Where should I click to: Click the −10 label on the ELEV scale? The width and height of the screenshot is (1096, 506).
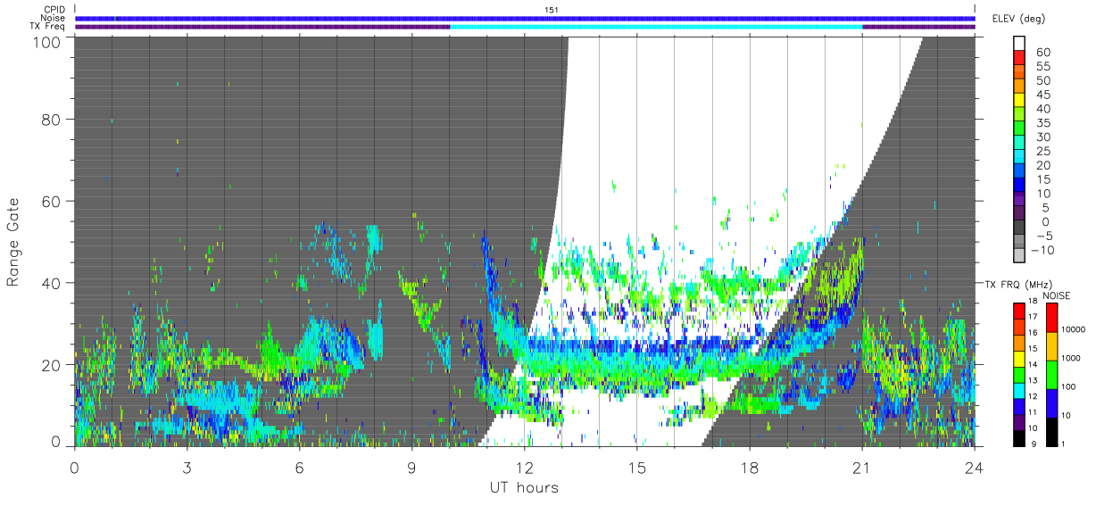1041,251
